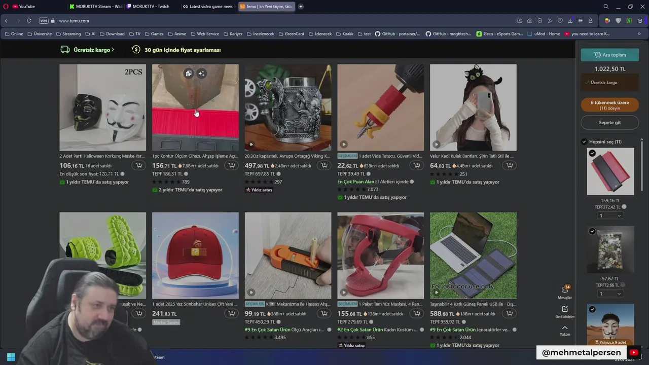
Task: Open quantity dropdown for the 159,16 TL item
Action: (x=610, y=215)
